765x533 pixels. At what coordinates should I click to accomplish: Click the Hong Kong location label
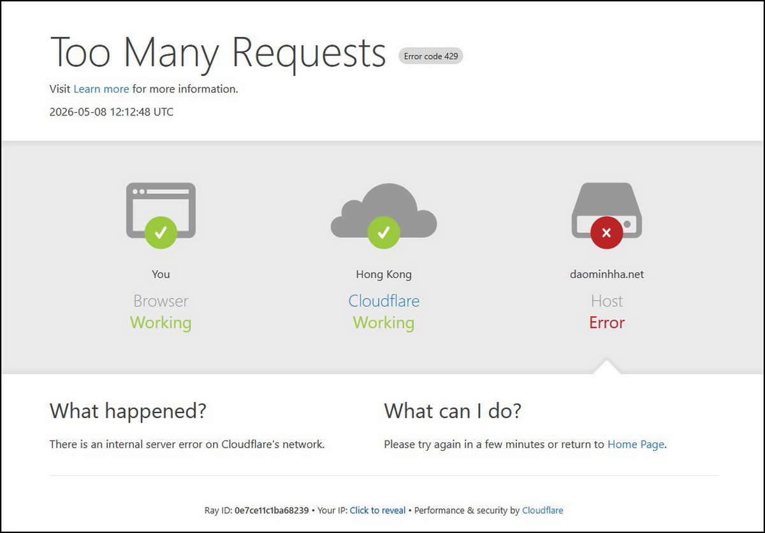pyautogui.click(x=384, y=274)
